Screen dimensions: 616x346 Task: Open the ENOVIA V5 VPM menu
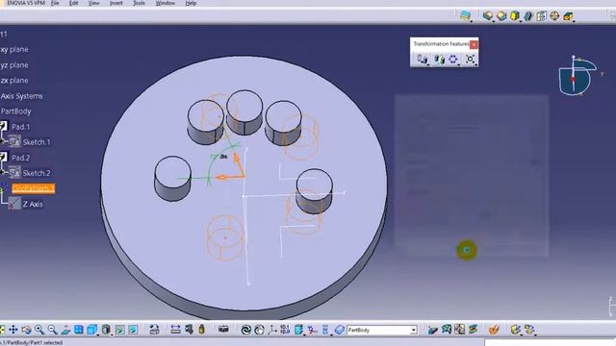click(26, 3)
